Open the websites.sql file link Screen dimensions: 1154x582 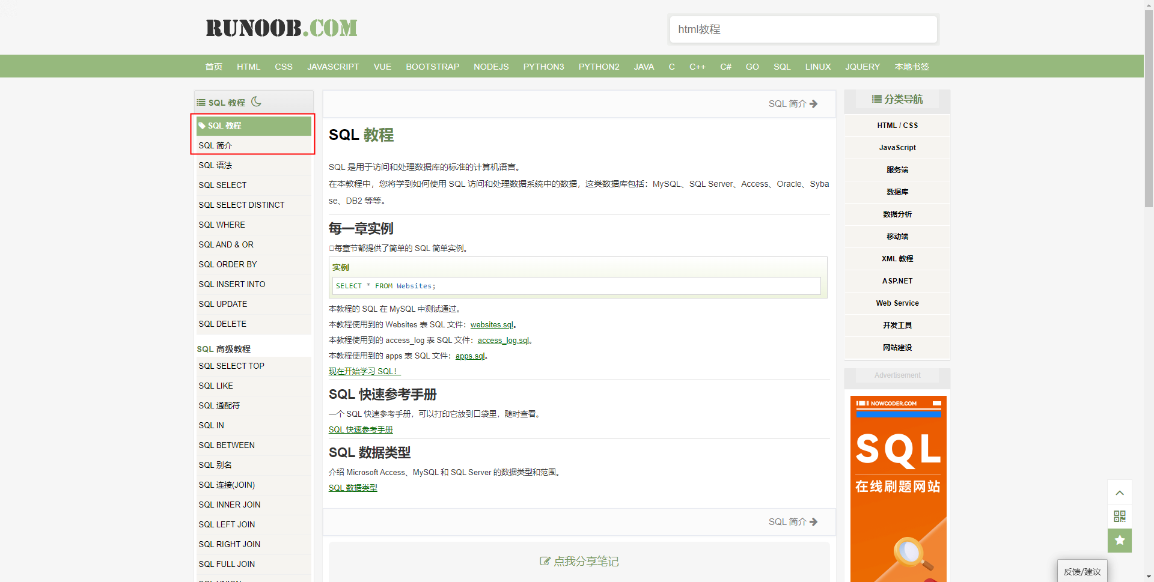click(492, 324)
